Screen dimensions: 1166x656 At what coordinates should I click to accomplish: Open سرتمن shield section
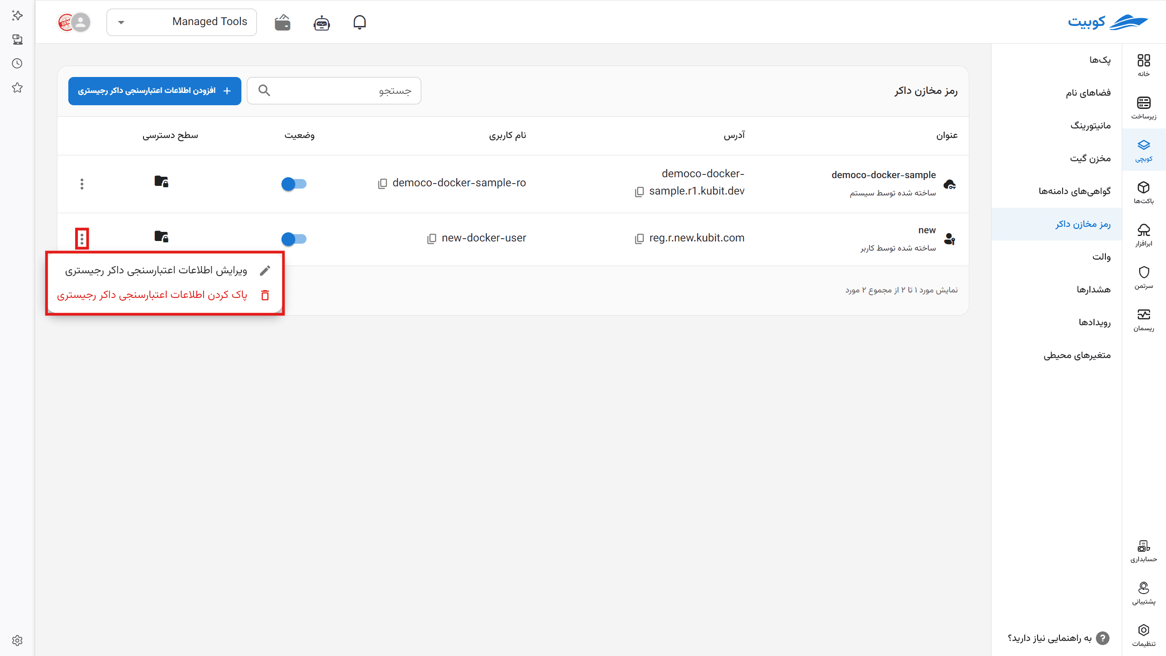(x=1144, y=277)
